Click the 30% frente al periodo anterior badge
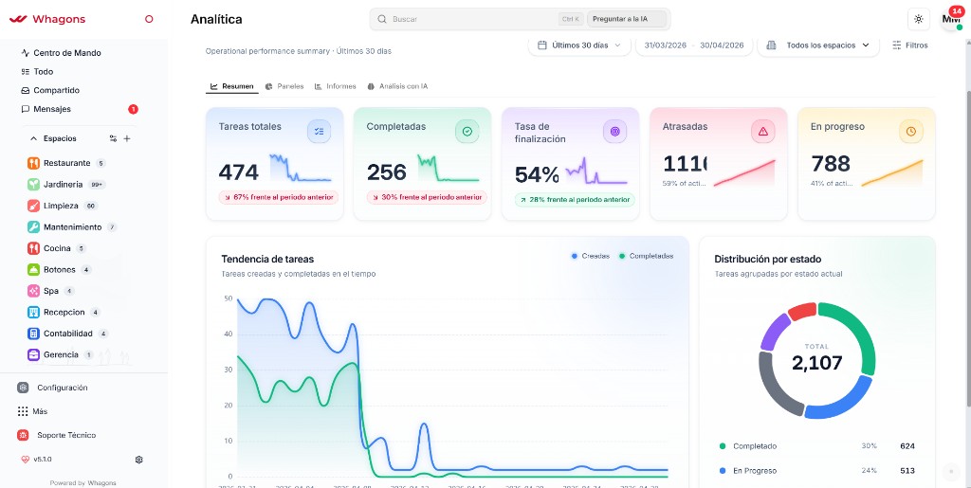Viewport: 971px width, 488px height. (x=427, y=197)
